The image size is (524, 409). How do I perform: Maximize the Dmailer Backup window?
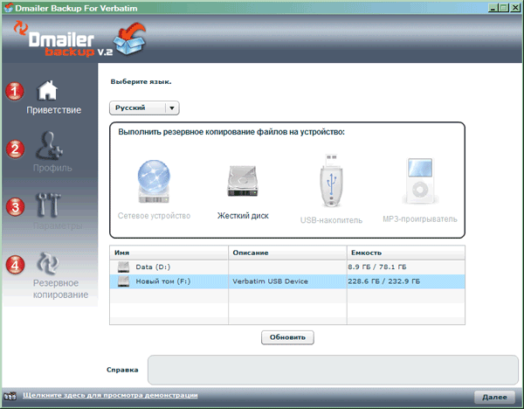click(x=504, y=7)
